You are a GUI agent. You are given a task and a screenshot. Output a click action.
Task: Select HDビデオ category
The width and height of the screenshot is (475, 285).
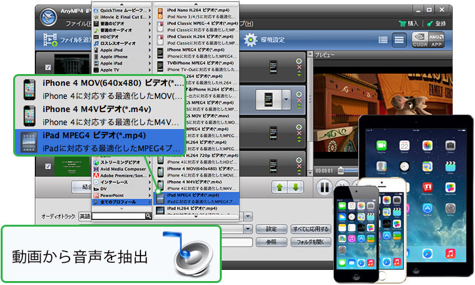tap(122, 37)
